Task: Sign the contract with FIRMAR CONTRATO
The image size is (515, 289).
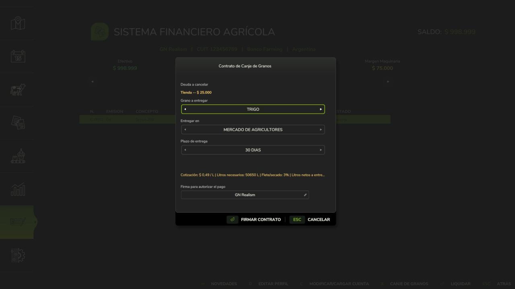Action: (261, 220)
